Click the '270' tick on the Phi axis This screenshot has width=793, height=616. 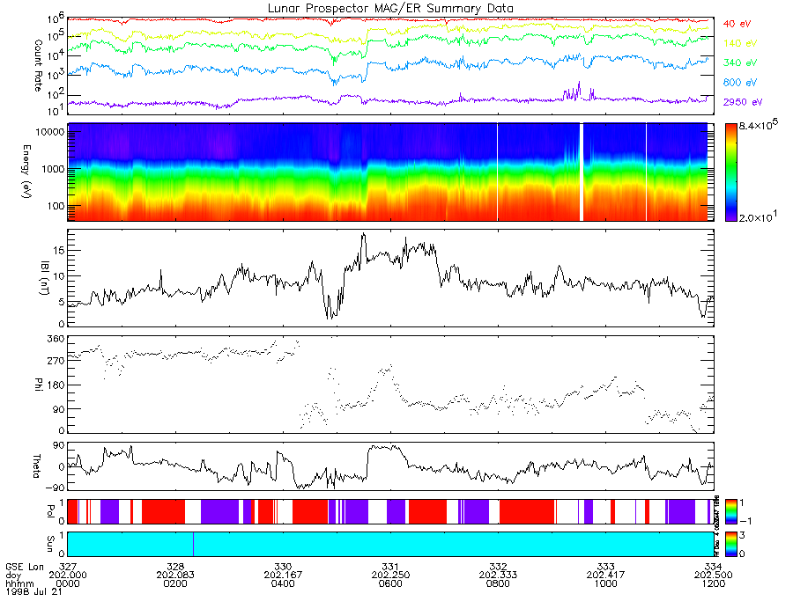pyautogui.click(x=56, y=361)
